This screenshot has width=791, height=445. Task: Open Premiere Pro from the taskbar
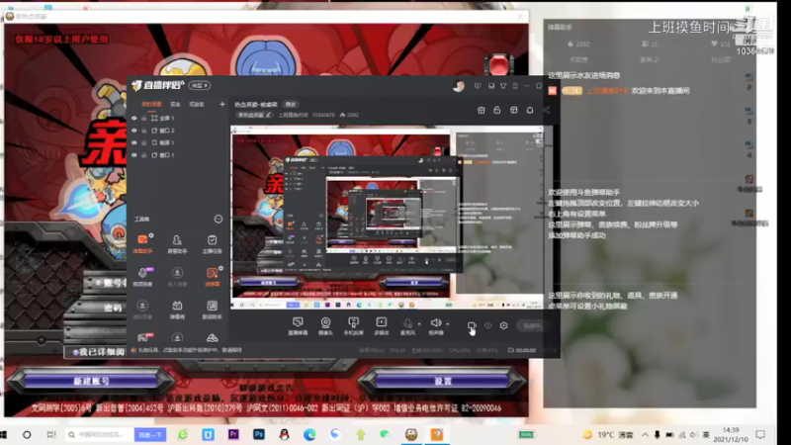click(233, 434)
